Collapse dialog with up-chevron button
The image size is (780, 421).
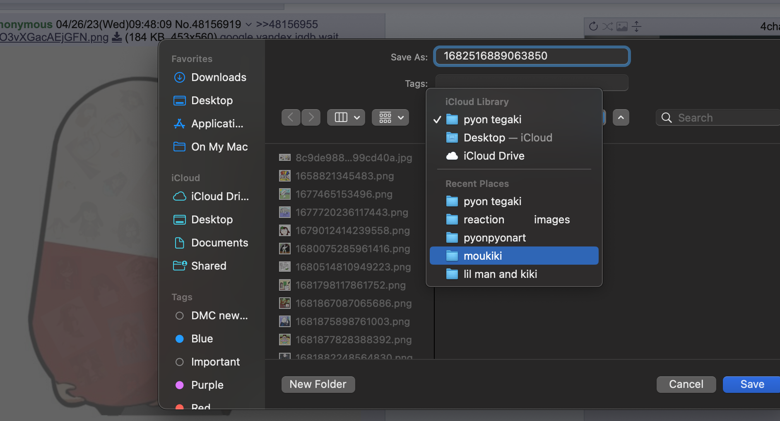coord(621,117)
